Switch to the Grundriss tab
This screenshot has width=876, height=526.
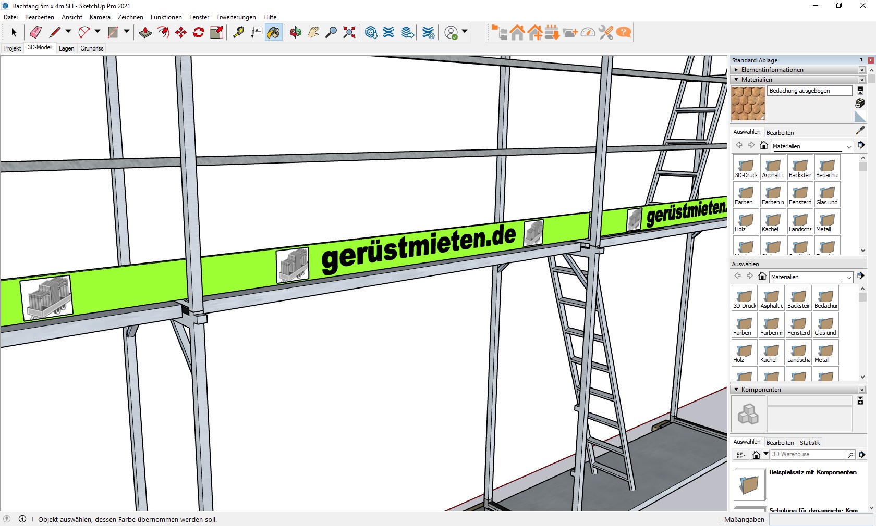[92, 48]
